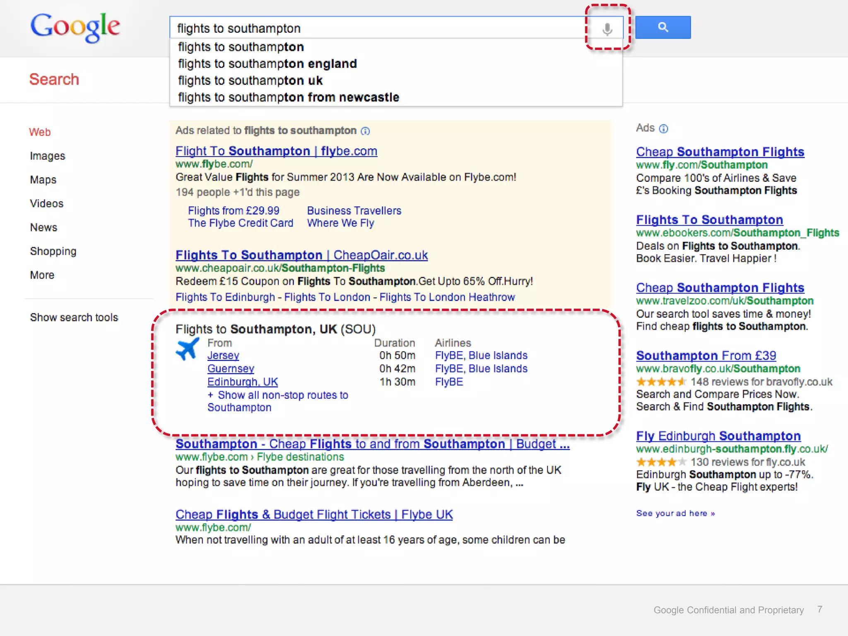Click 'FlyBE, Blue Islands' for Jersey route
This screenshot has height=636, width=848.
click(481, 356)
